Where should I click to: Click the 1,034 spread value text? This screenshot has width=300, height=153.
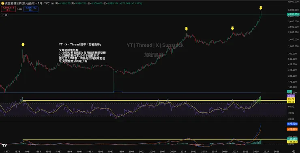(x=19, y=9)
